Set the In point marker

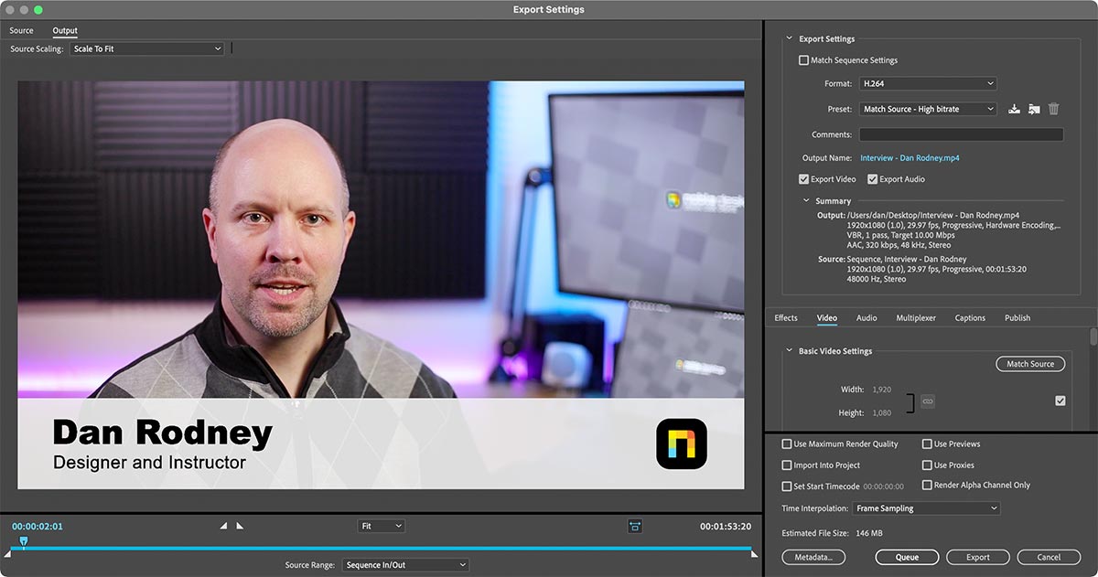pos(223,526)
